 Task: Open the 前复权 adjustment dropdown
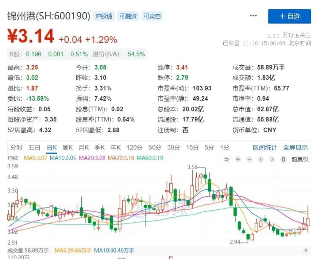[x=300, y=159]
